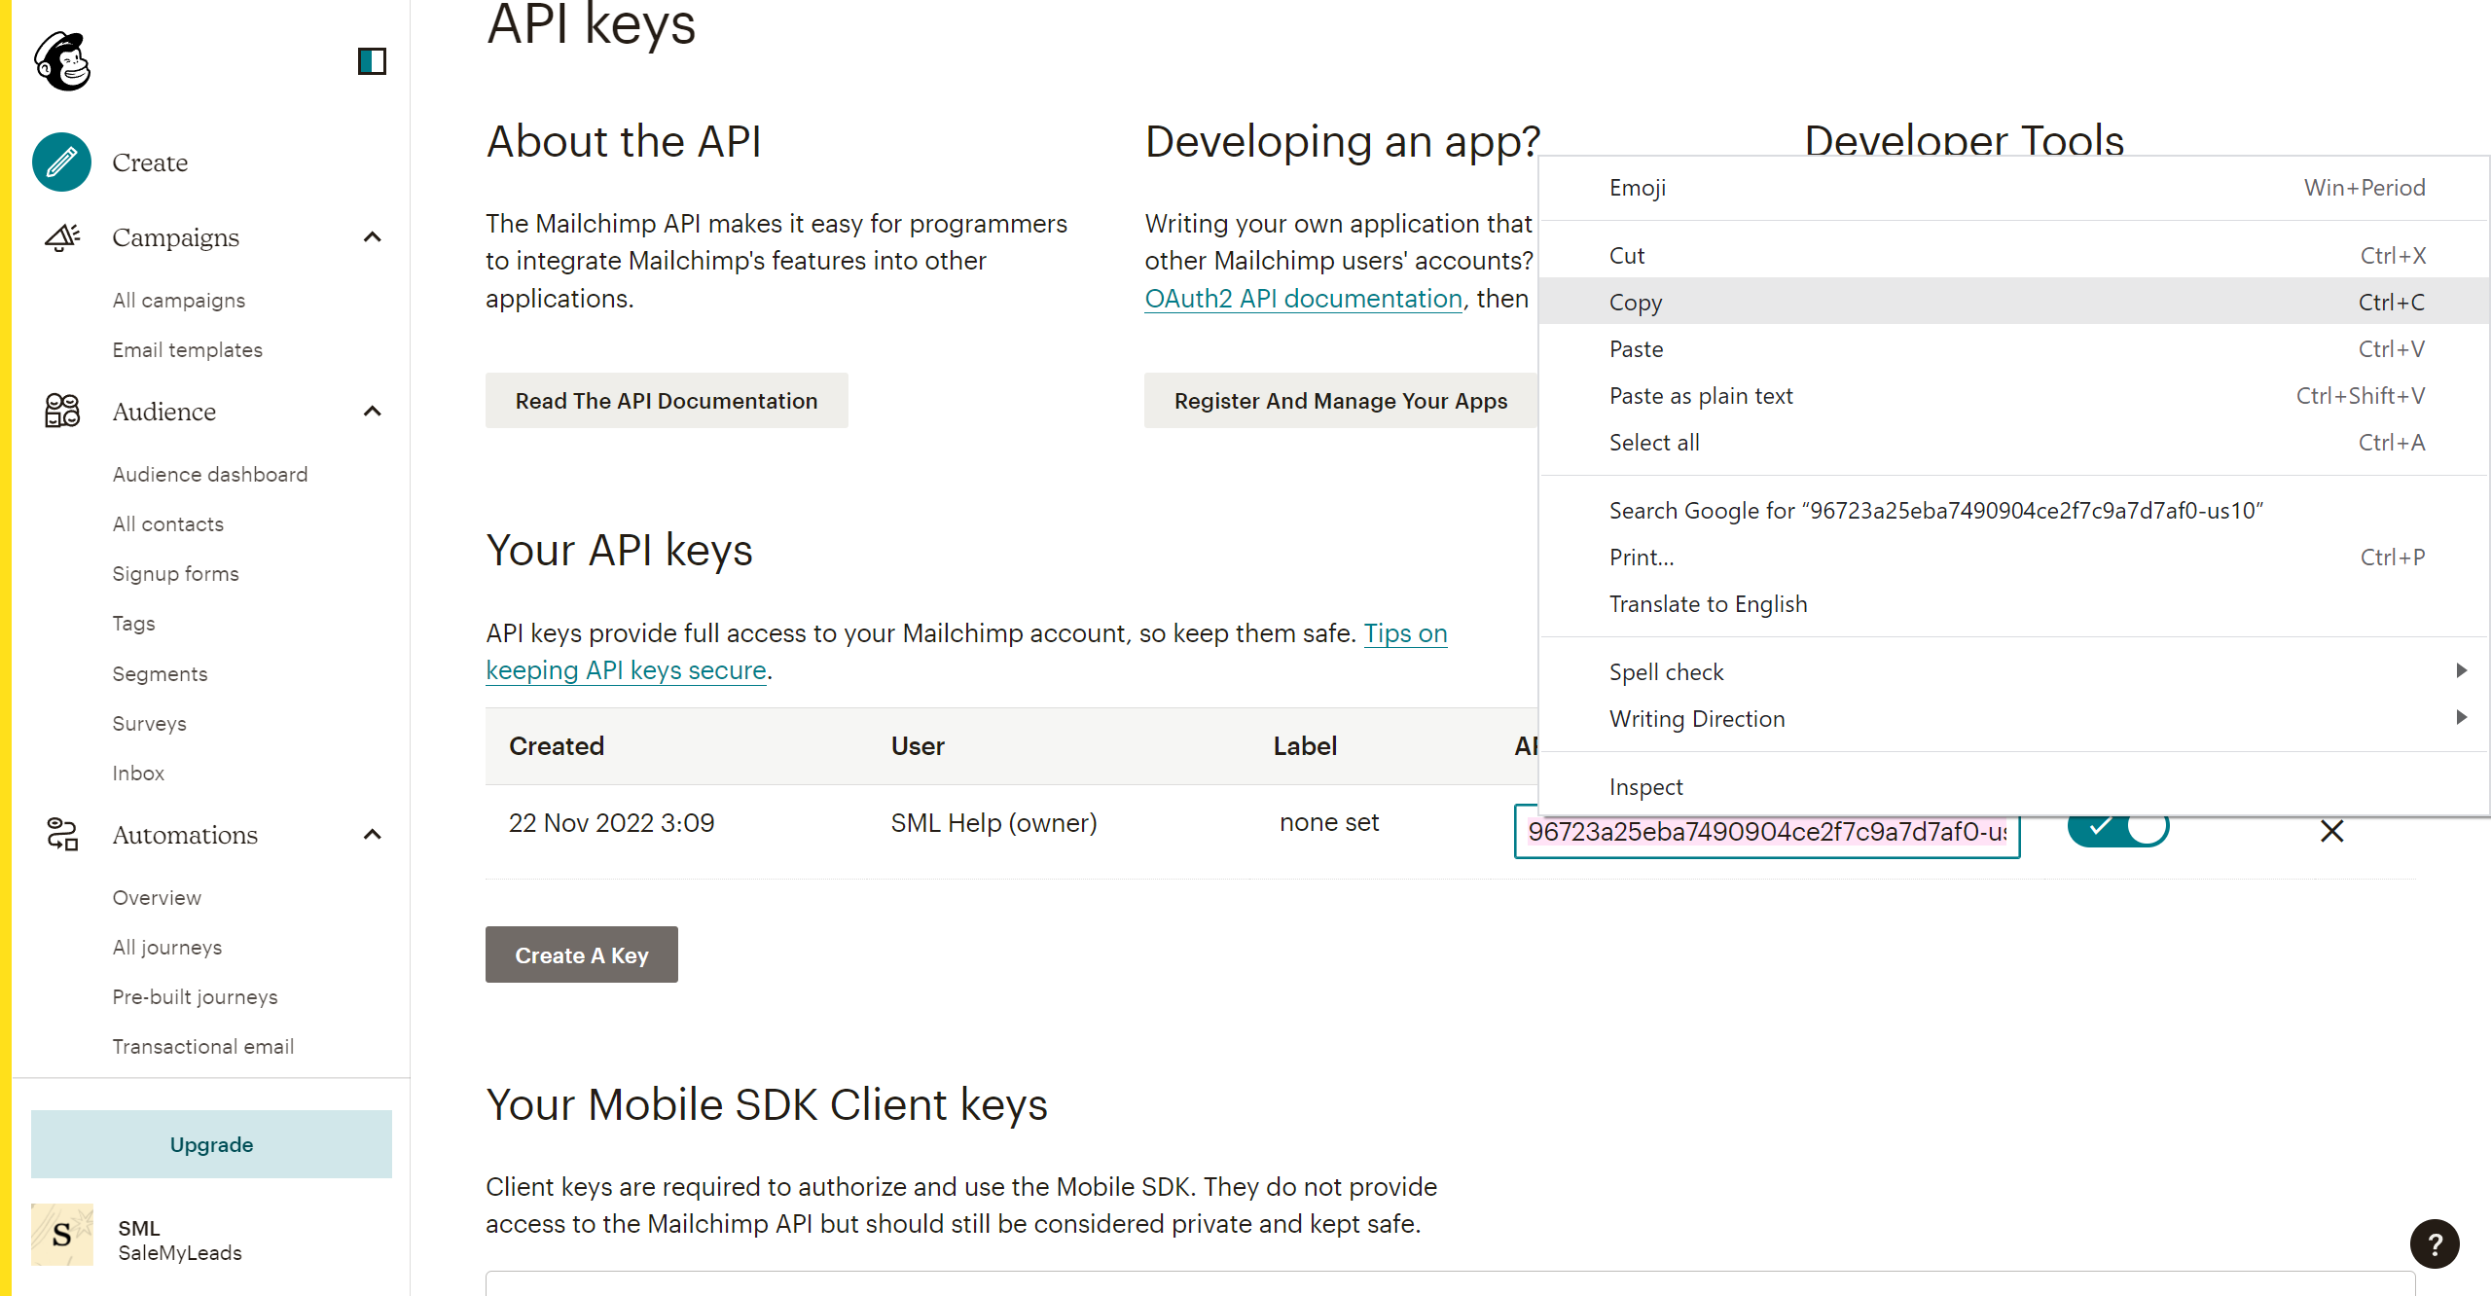Open All journeys in sidebar
The image size is (2491, 1296).
[167, 947]
